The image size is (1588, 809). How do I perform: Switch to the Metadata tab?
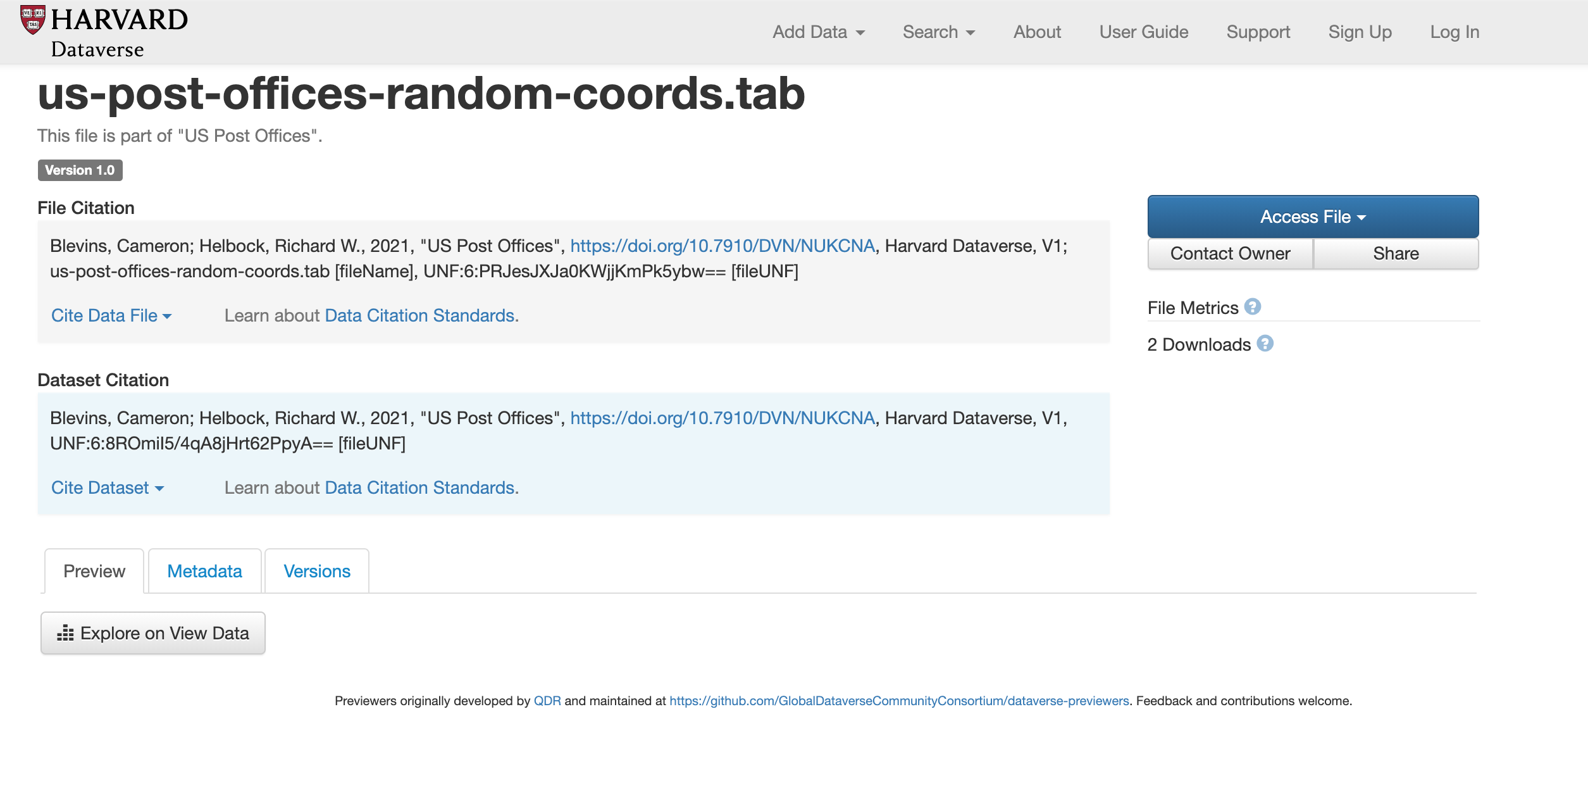[204, 571]
